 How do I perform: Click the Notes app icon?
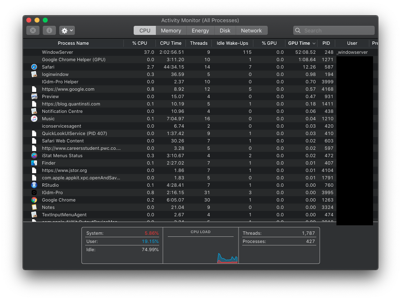point(34,207)
